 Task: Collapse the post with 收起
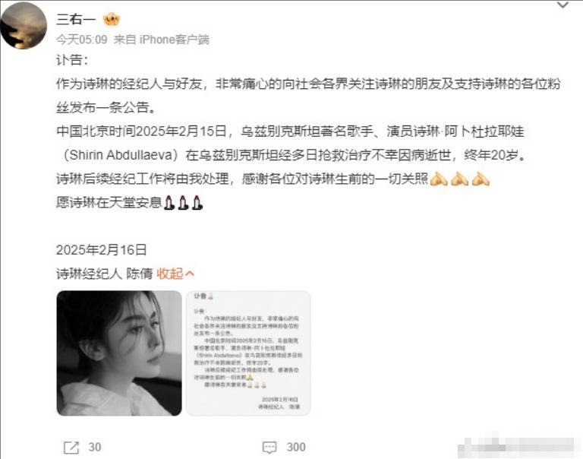click(170, 274)
